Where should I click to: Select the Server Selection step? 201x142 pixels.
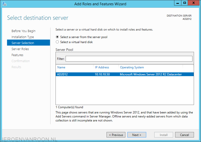pyautogui.click(x=28, y=43)
